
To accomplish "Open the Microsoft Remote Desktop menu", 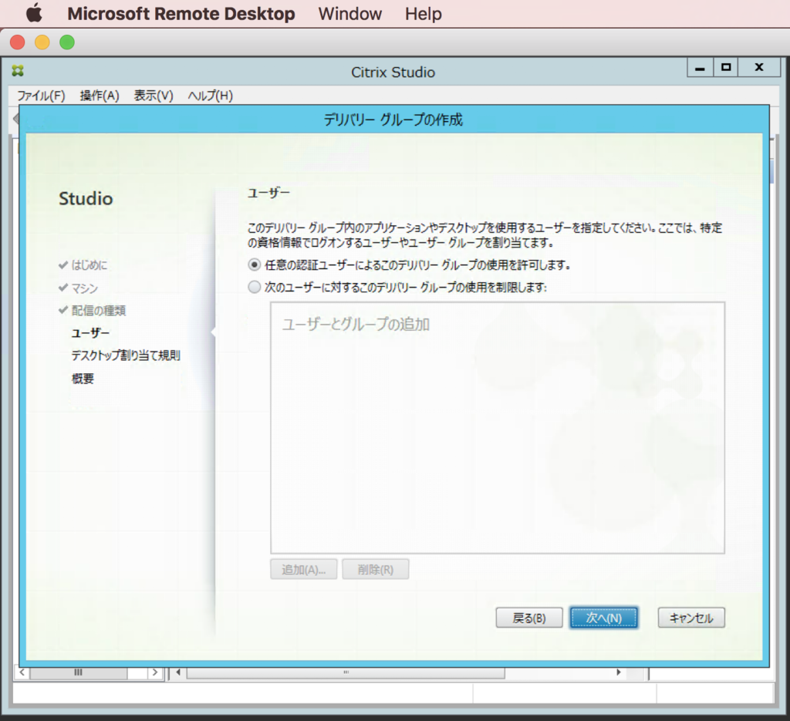I will 181,14.
